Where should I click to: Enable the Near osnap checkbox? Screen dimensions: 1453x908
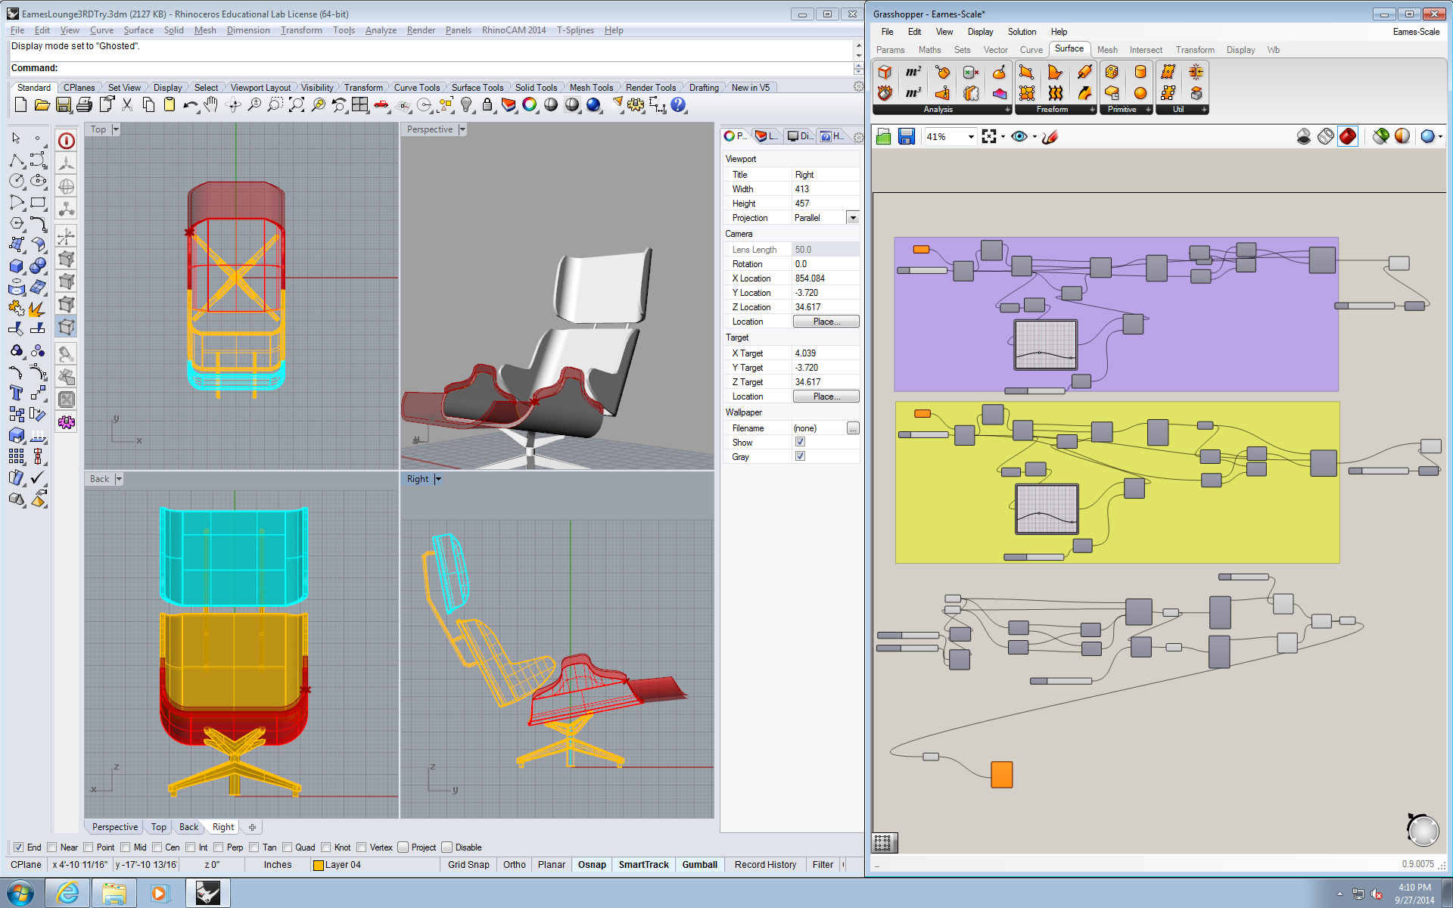pyautogui.click(x=52, y=847)
